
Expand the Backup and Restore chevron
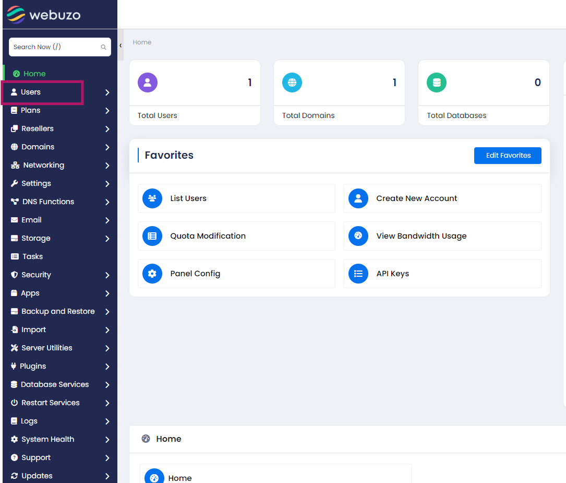click(x=107, y=312)
